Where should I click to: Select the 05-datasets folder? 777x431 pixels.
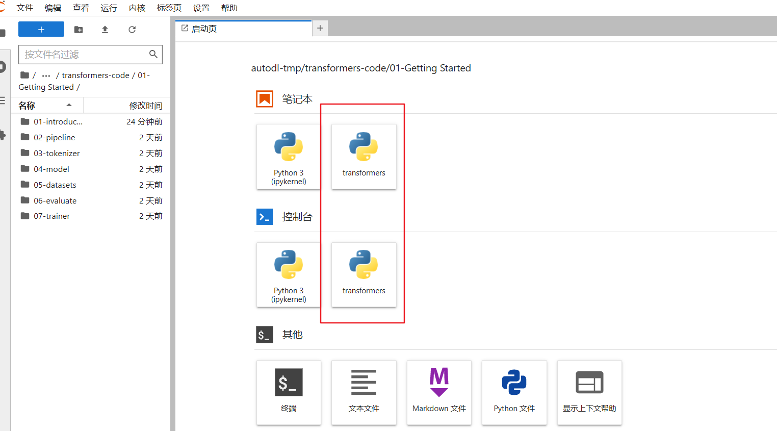tap(91, 185)
